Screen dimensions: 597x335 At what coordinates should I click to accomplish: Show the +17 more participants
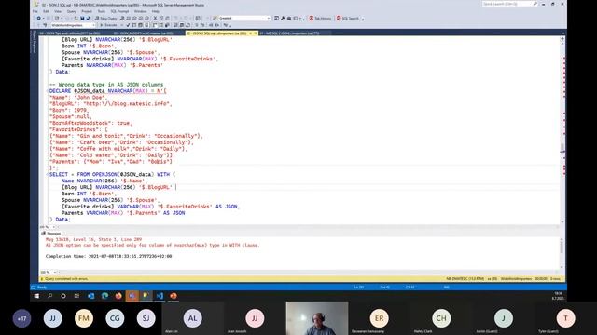click(x=21, y=318)
